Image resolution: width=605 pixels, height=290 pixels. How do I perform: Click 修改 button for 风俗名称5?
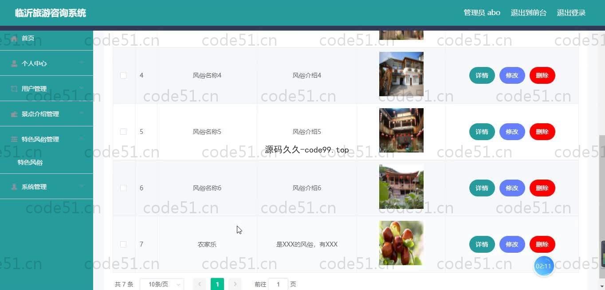[x=512, y=132]
